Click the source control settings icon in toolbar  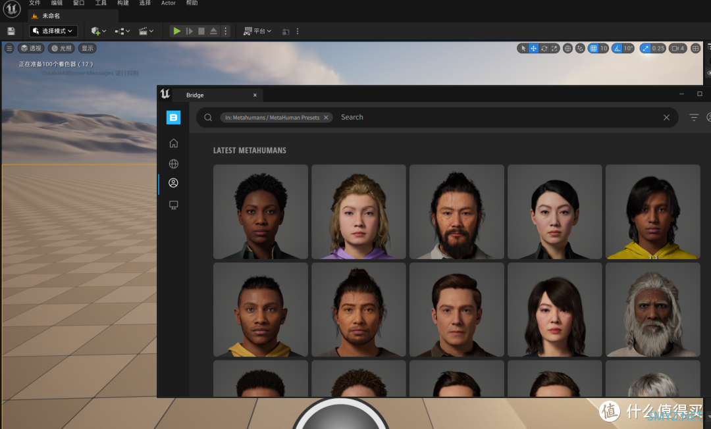point(286,32)
